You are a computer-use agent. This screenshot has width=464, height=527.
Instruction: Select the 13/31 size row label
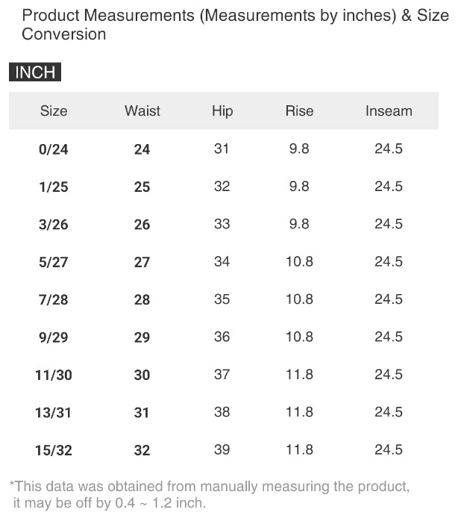[54, 412]
